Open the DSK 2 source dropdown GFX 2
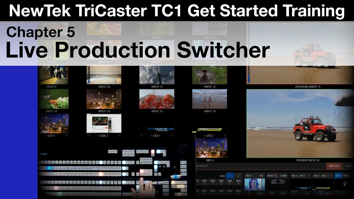 pos(327,176)
